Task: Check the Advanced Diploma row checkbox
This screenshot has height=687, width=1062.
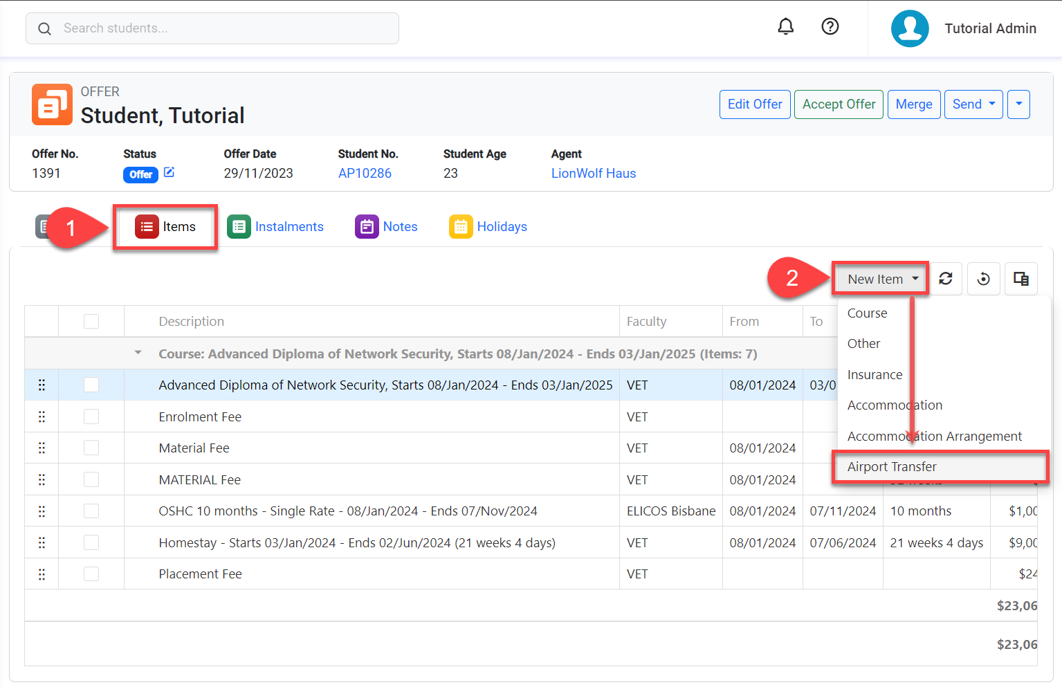Action: tap(91, 385)
